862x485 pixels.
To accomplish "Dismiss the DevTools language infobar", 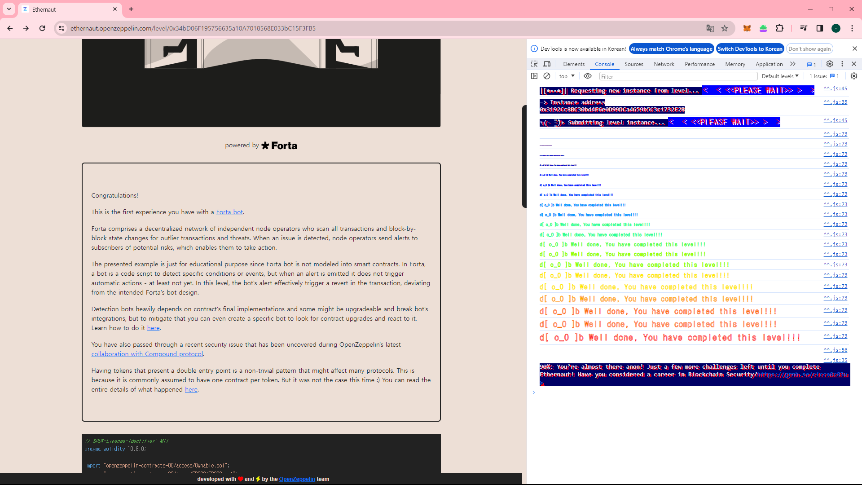I will tap(855, 48).
